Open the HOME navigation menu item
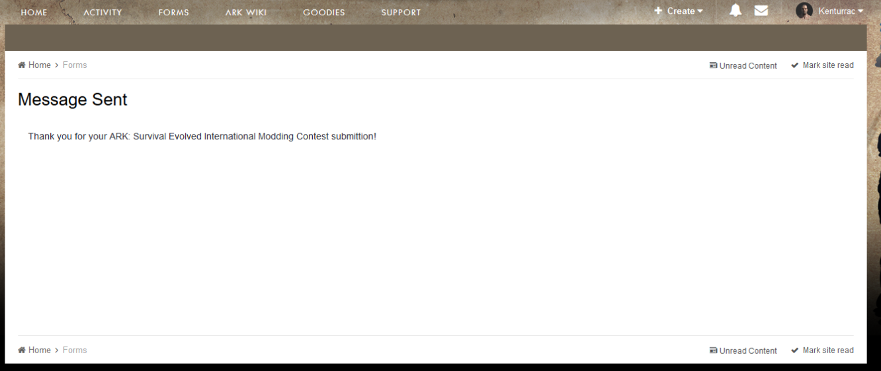The height and width of the screenshot is (371, 881). coord(34,13)
